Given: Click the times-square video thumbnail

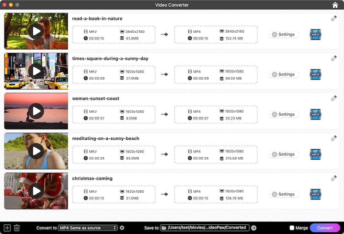Looking at the screenshot, I should 36,71.
